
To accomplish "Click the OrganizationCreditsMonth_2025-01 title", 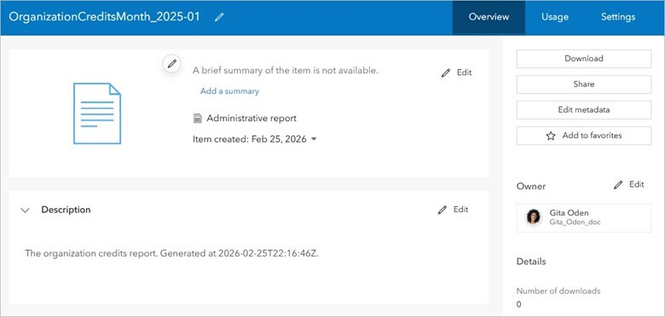I will [104, 17].
